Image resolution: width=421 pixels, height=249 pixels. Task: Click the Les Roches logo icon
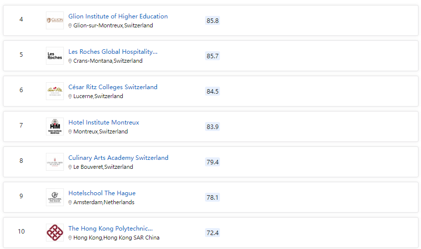pos(55,56)
